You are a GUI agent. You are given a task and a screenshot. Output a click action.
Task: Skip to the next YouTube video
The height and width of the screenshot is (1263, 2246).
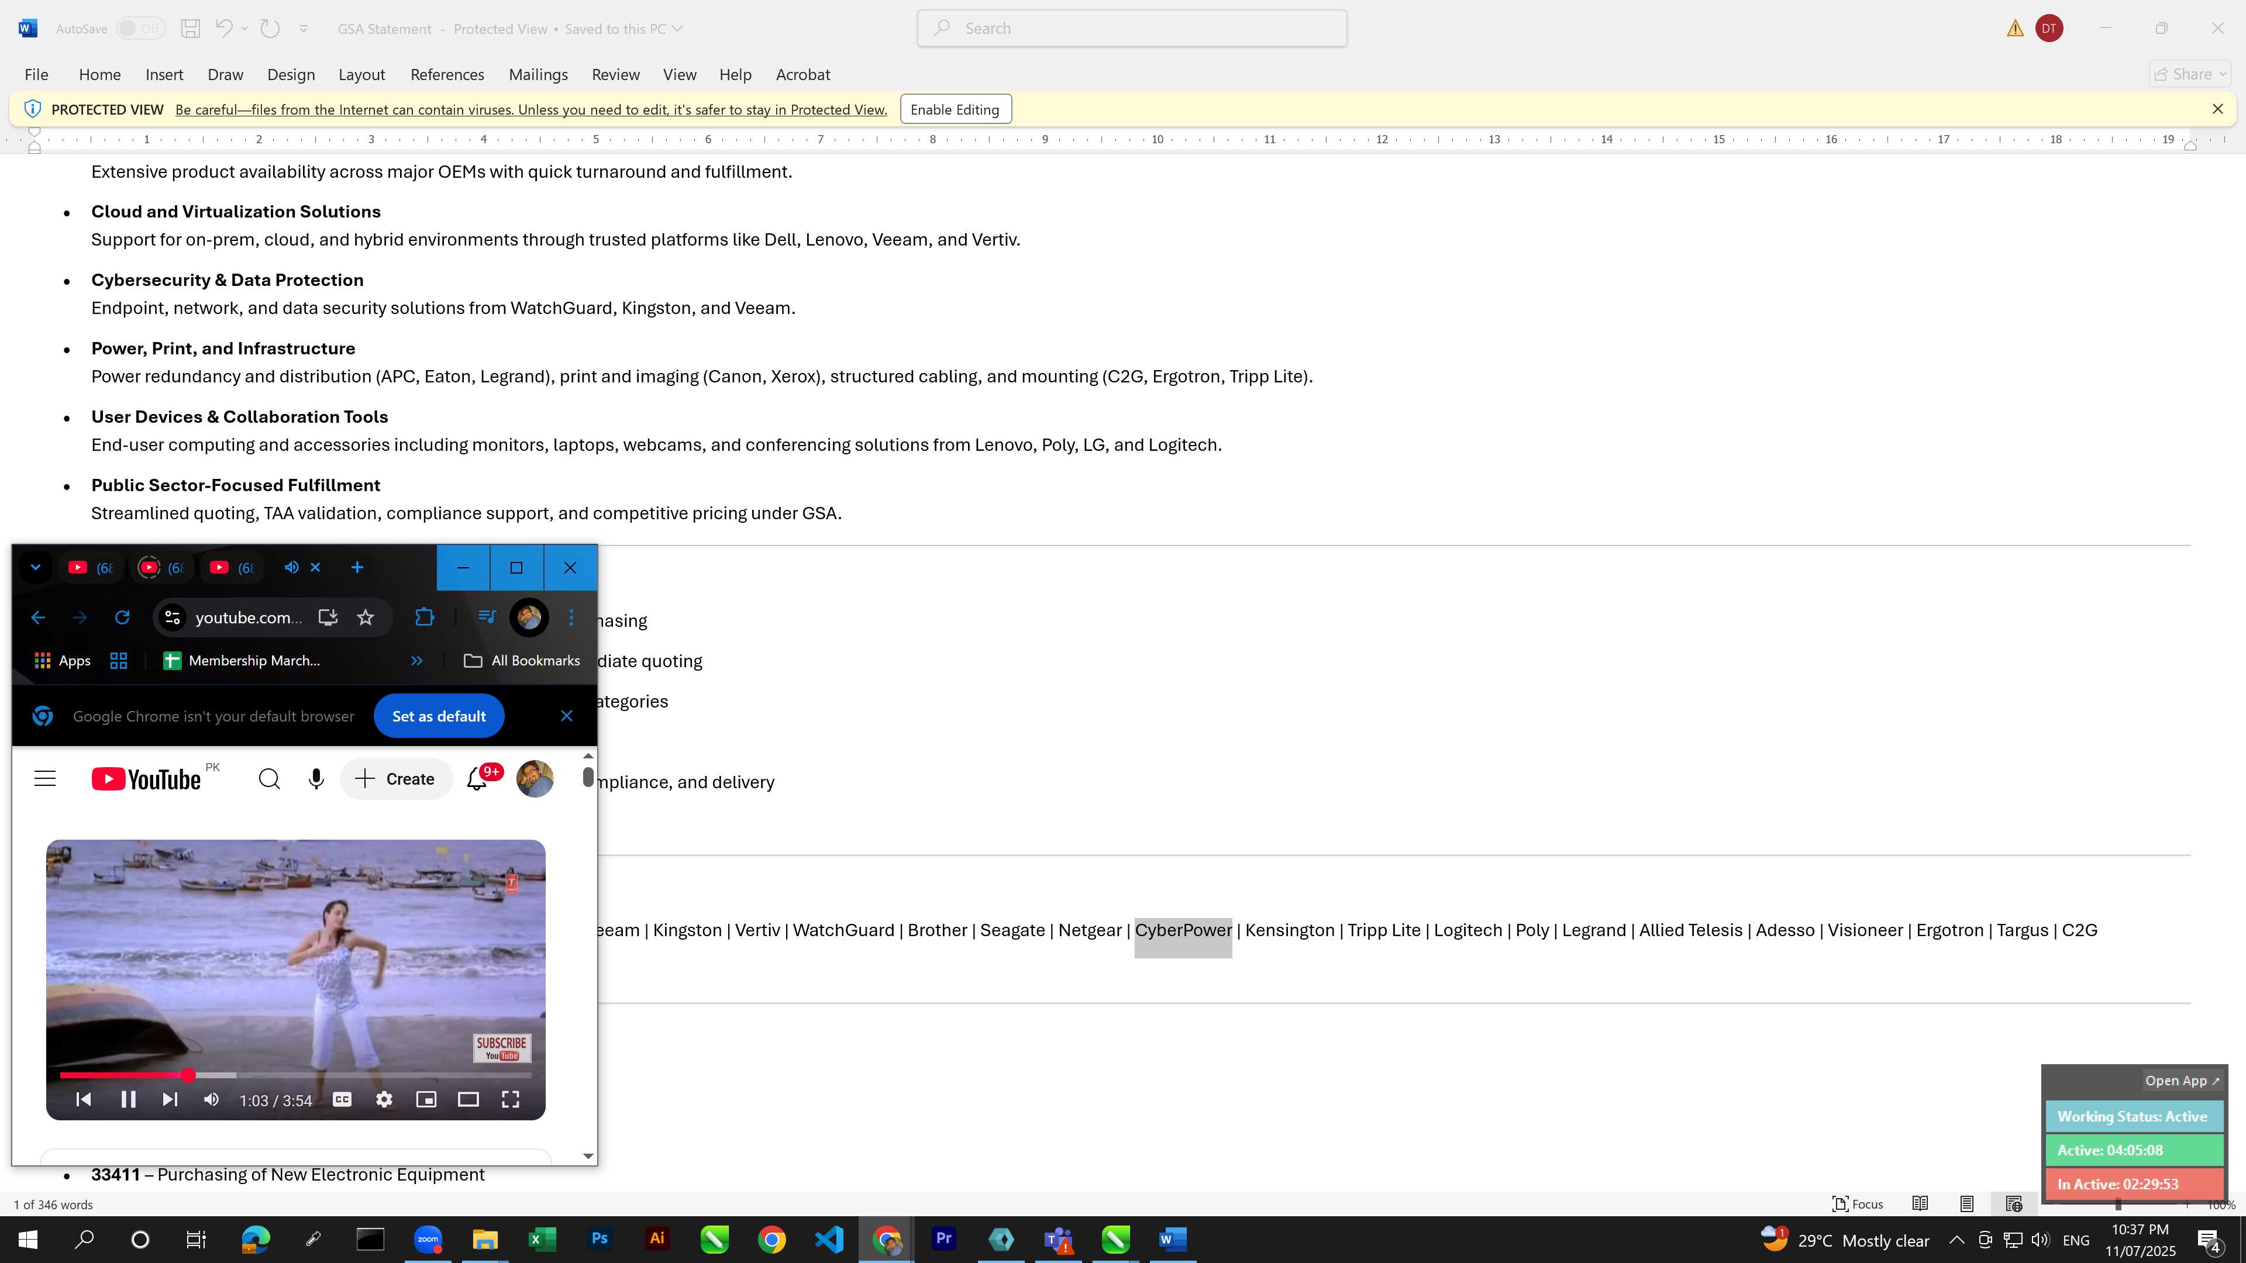170,1100
